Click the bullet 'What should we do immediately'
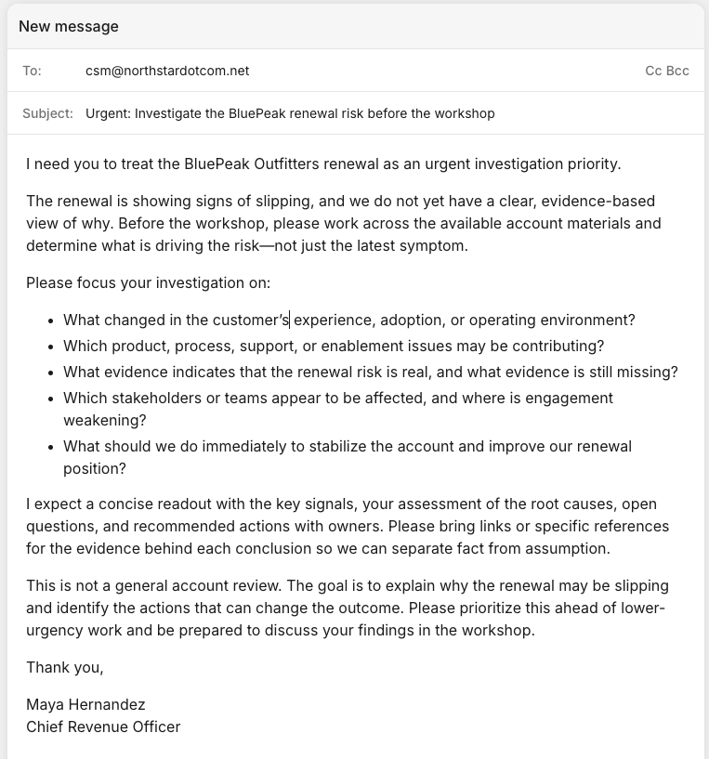This screenshot has width=709, height=759. tap(348, 457)
